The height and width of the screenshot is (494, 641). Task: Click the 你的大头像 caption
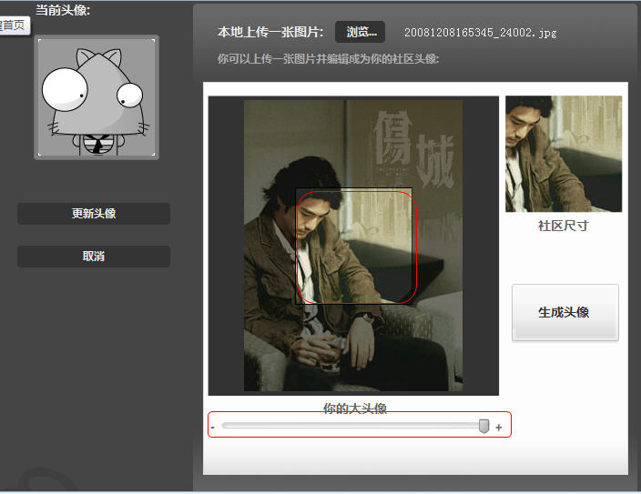355,408
